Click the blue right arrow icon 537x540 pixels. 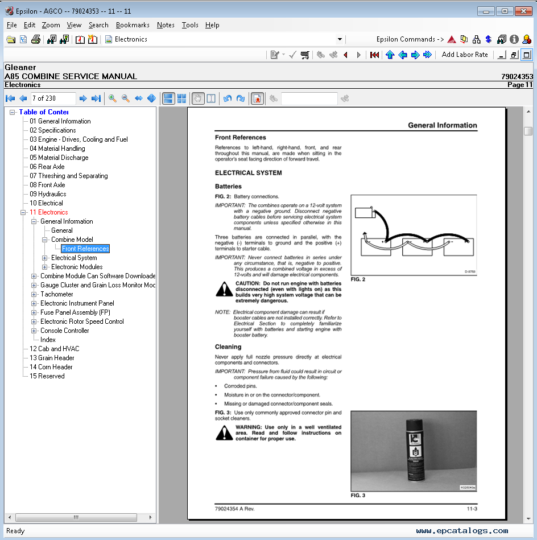415,55
